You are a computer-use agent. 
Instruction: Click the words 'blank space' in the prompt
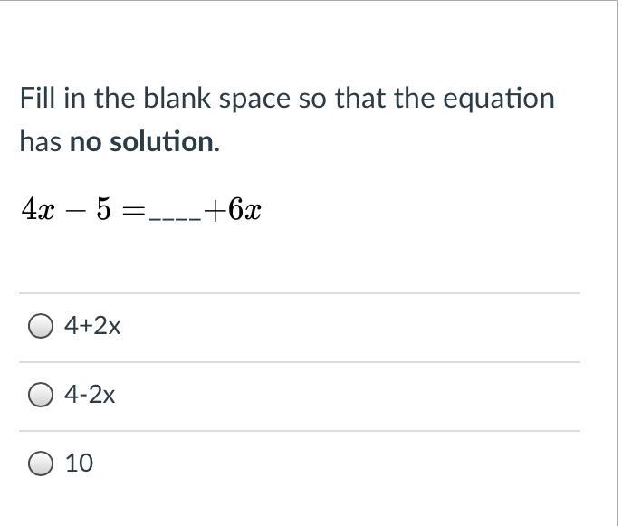tap(216, 100)
